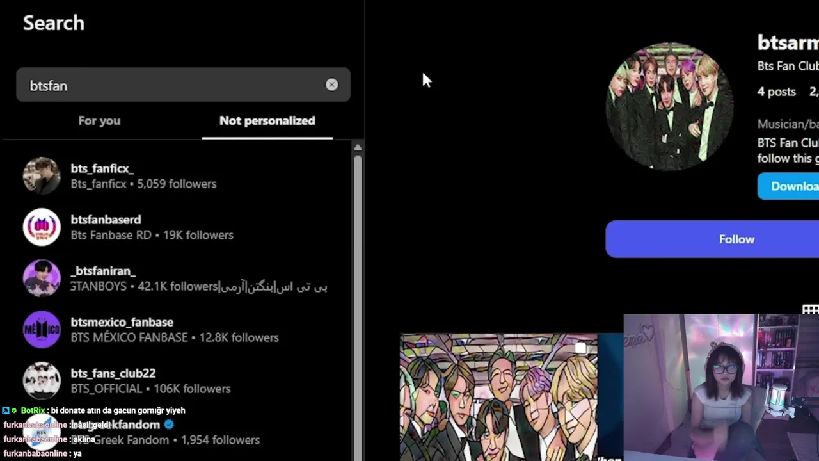
Task: Click the 4 posts count
Action: [x=777, y=92]
